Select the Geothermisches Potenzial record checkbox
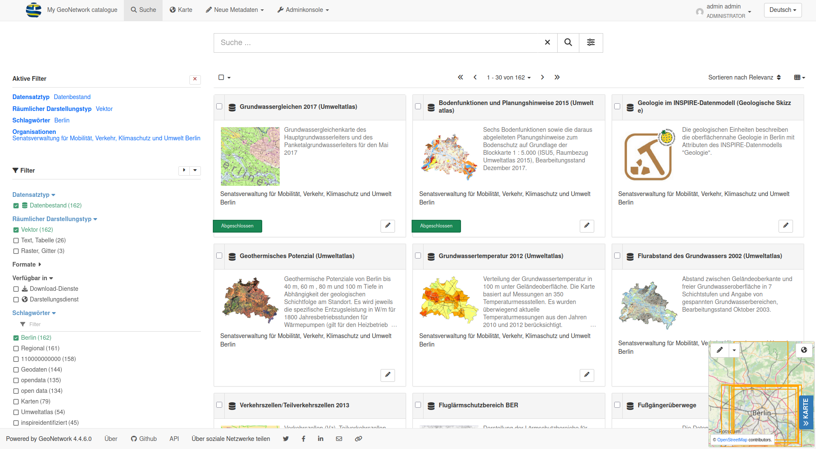The height and width of the screenshot is (449, 816). click(x=219, y=256)
